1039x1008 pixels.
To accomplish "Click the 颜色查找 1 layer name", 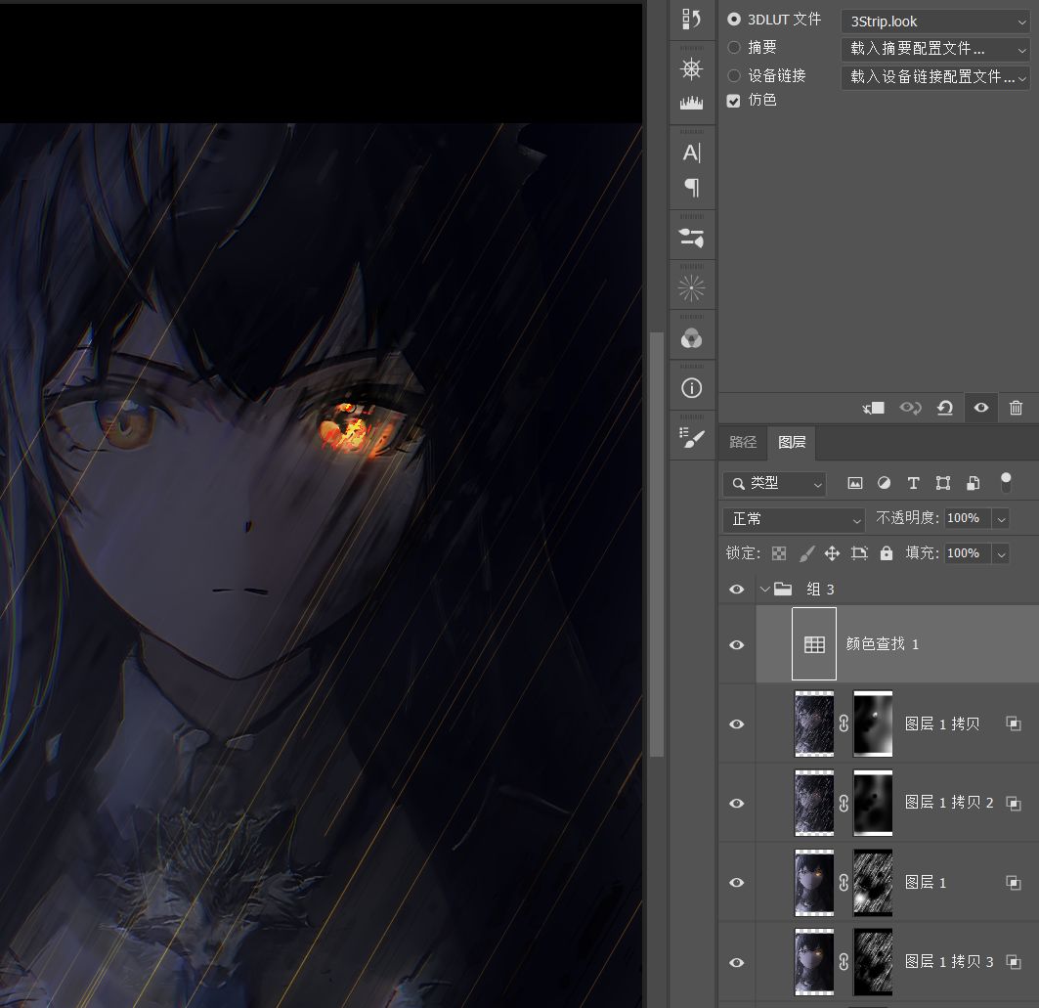I will click(x=882, y=644).
